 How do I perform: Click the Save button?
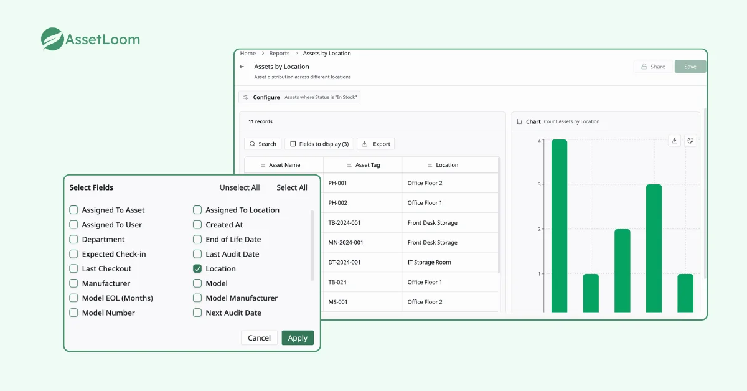pos(690,67)
